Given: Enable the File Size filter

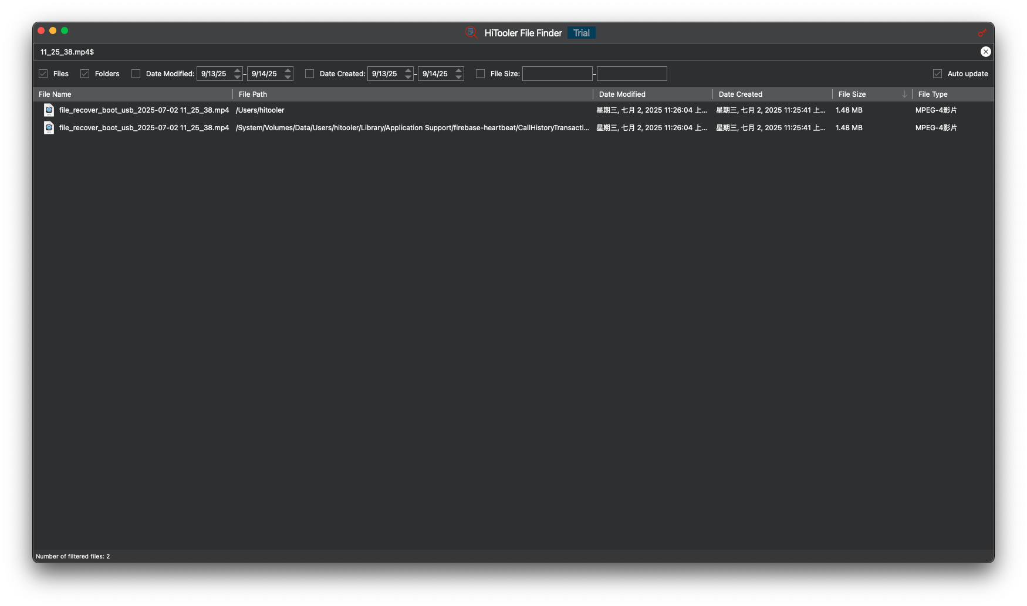Looking at the screenshot, I should coord(481,73).
